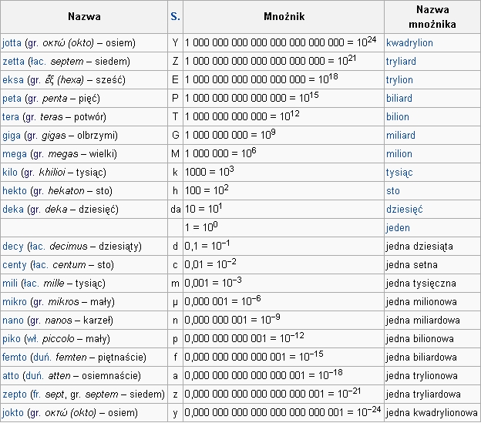Open the 'atto' prefix link
Screen dimensions: 481x423
(11, 376)
